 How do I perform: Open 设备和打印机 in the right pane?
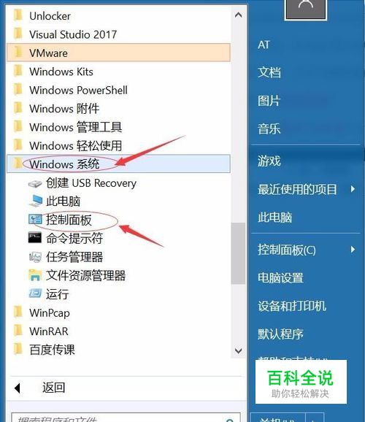(x=292, y=306)
